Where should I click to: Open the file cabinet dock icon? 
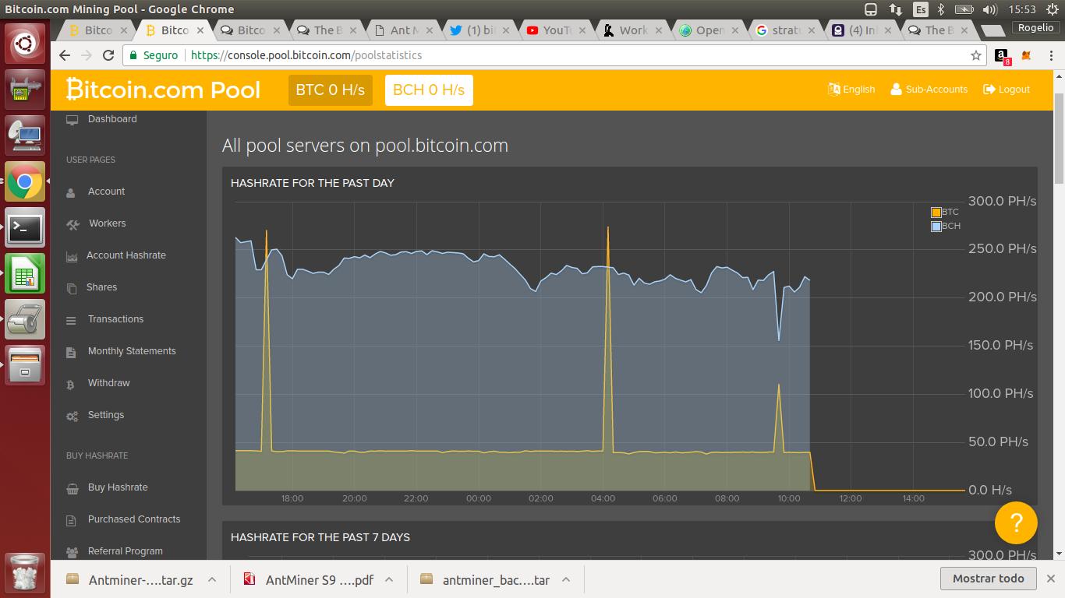tap(25, 364)
